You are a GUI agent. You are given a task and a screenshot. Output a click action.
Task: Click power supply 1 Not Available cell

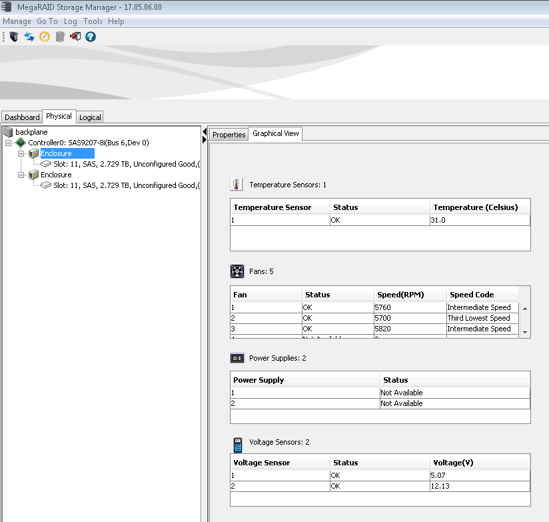[x=455, y=393]
